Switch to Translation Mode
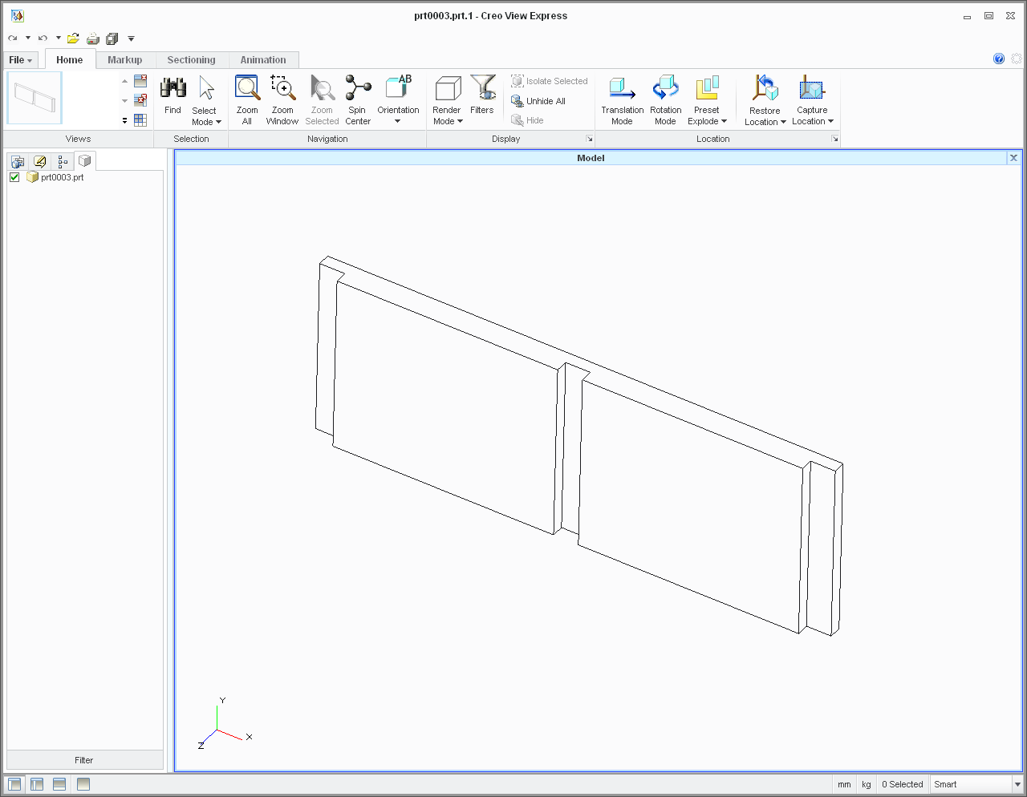This screenshot has width=1027, height=797. coord(622,100)
